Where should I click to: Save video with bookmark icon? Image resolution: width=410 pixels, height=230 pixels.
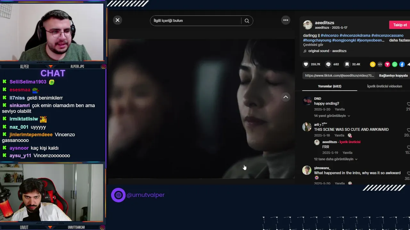point(347,64)
